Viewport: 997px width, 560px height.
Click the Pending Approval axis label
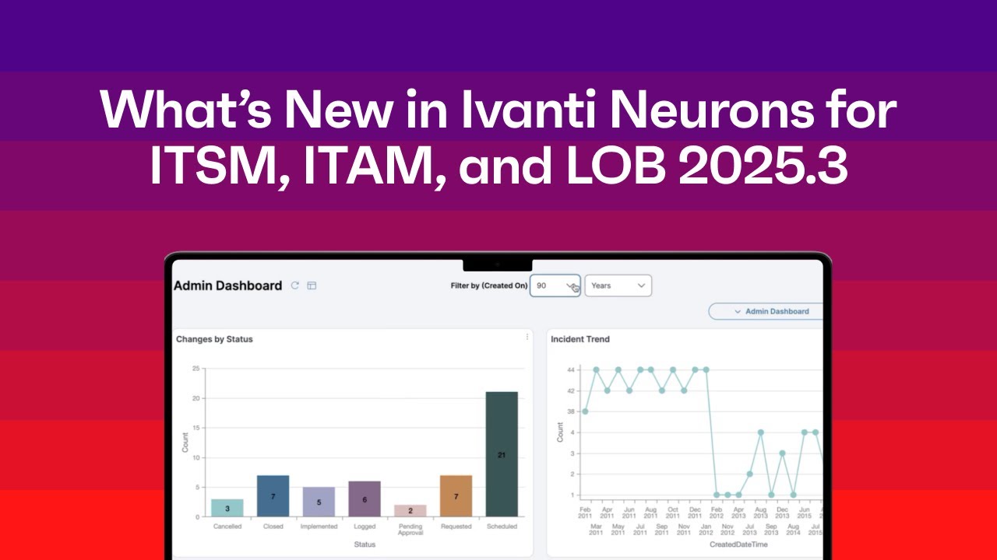click(x=410, y=530)
